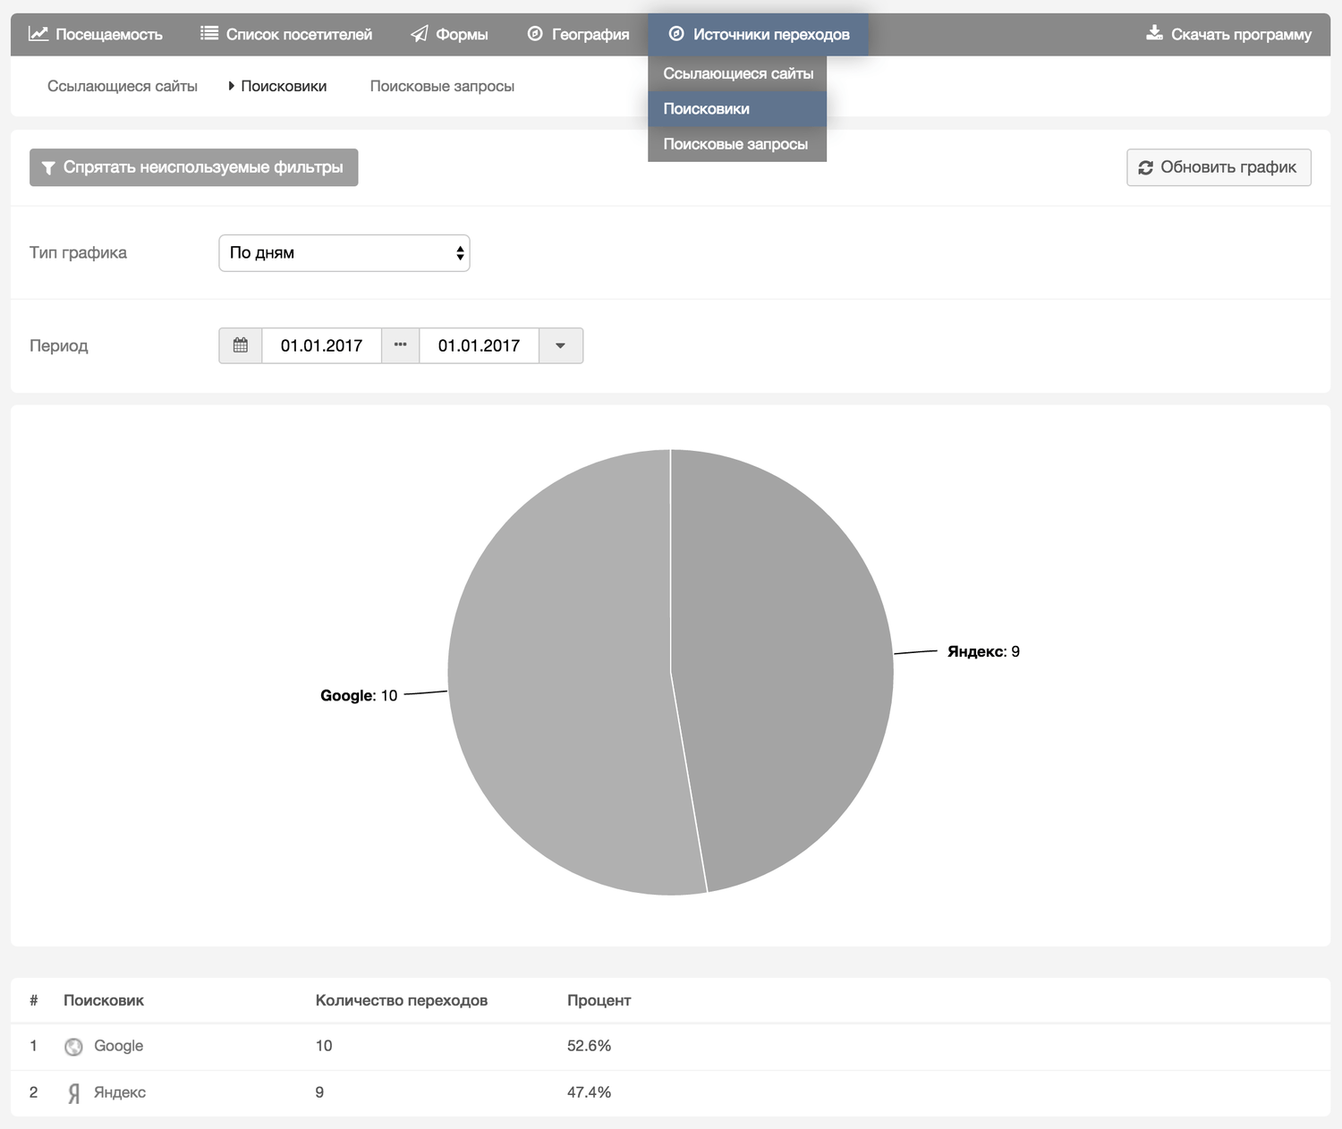The width and height of the screenshot is (1342, 1129).
Task: Open the Список посетителей section
Action: click(286, 34)
